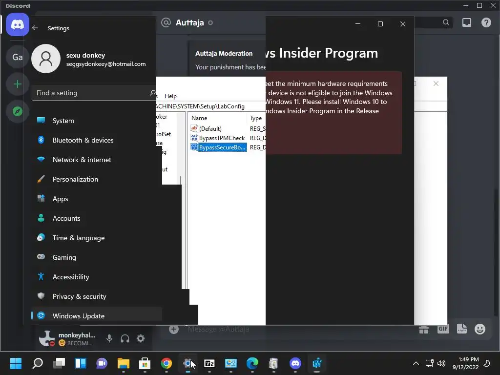Open the GIF picker
500x375 pixels.
coord(443,329)
